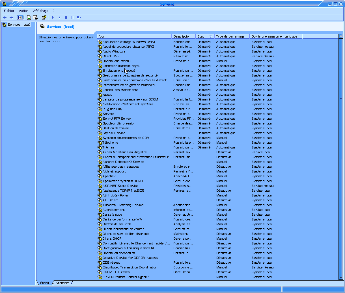Toggle the console tree pane button
The width and height of the screenshot is (345, 293).
click(20, 18)
